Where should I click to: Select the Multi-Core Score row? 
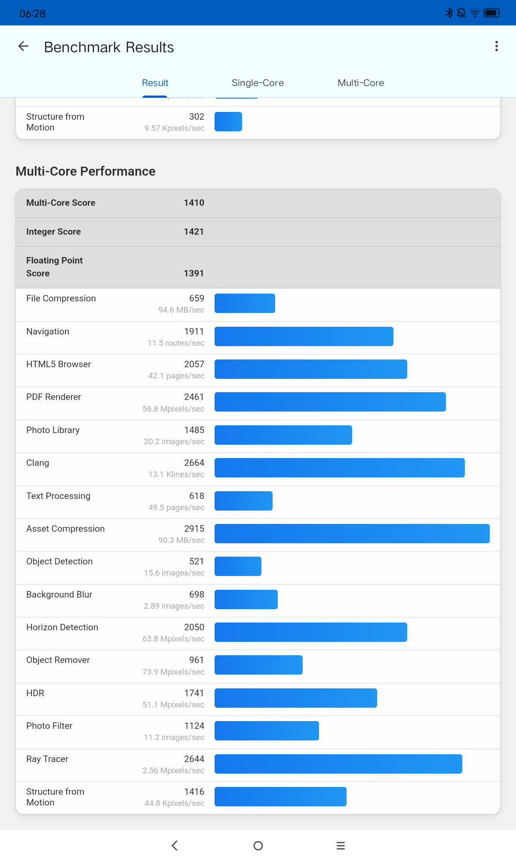pyautogui.click(x=258, y=203)
